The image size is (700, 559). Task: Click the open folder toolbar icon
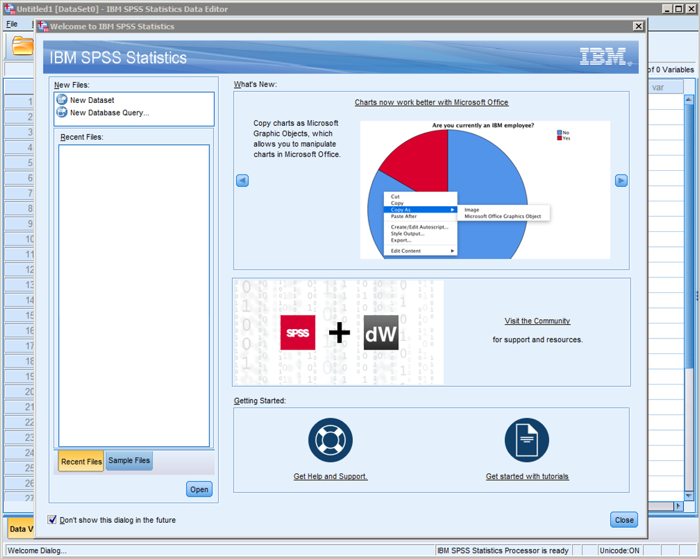23,45
